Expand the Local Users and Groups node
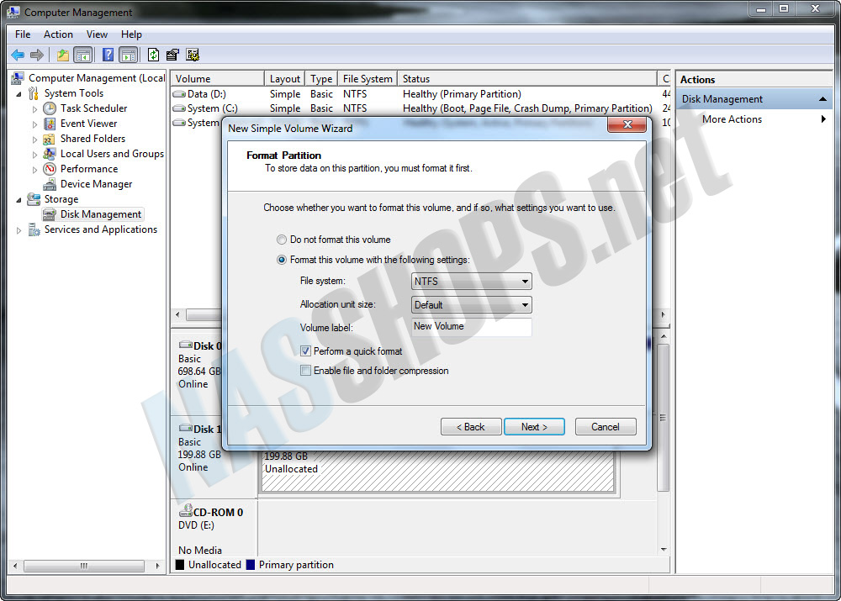Image resolution: width=841 pixels, height=601 pixels. pyautogui.click(x=34, y=155)
